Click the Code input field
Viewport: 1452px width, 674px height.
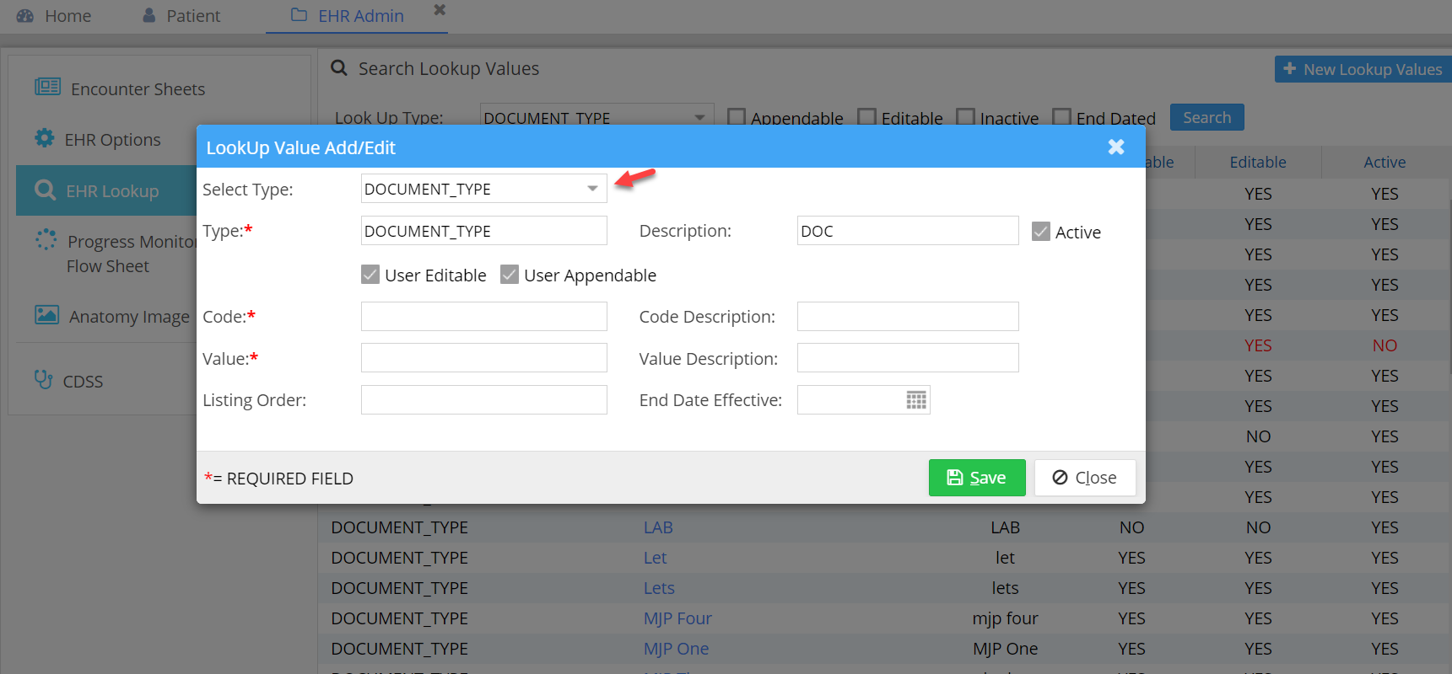483,317
